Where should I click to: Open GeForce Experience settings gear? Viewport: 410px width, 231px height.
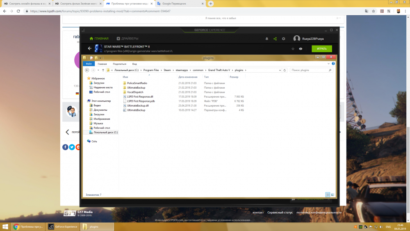pyautogui.click(x=283, y=39)
